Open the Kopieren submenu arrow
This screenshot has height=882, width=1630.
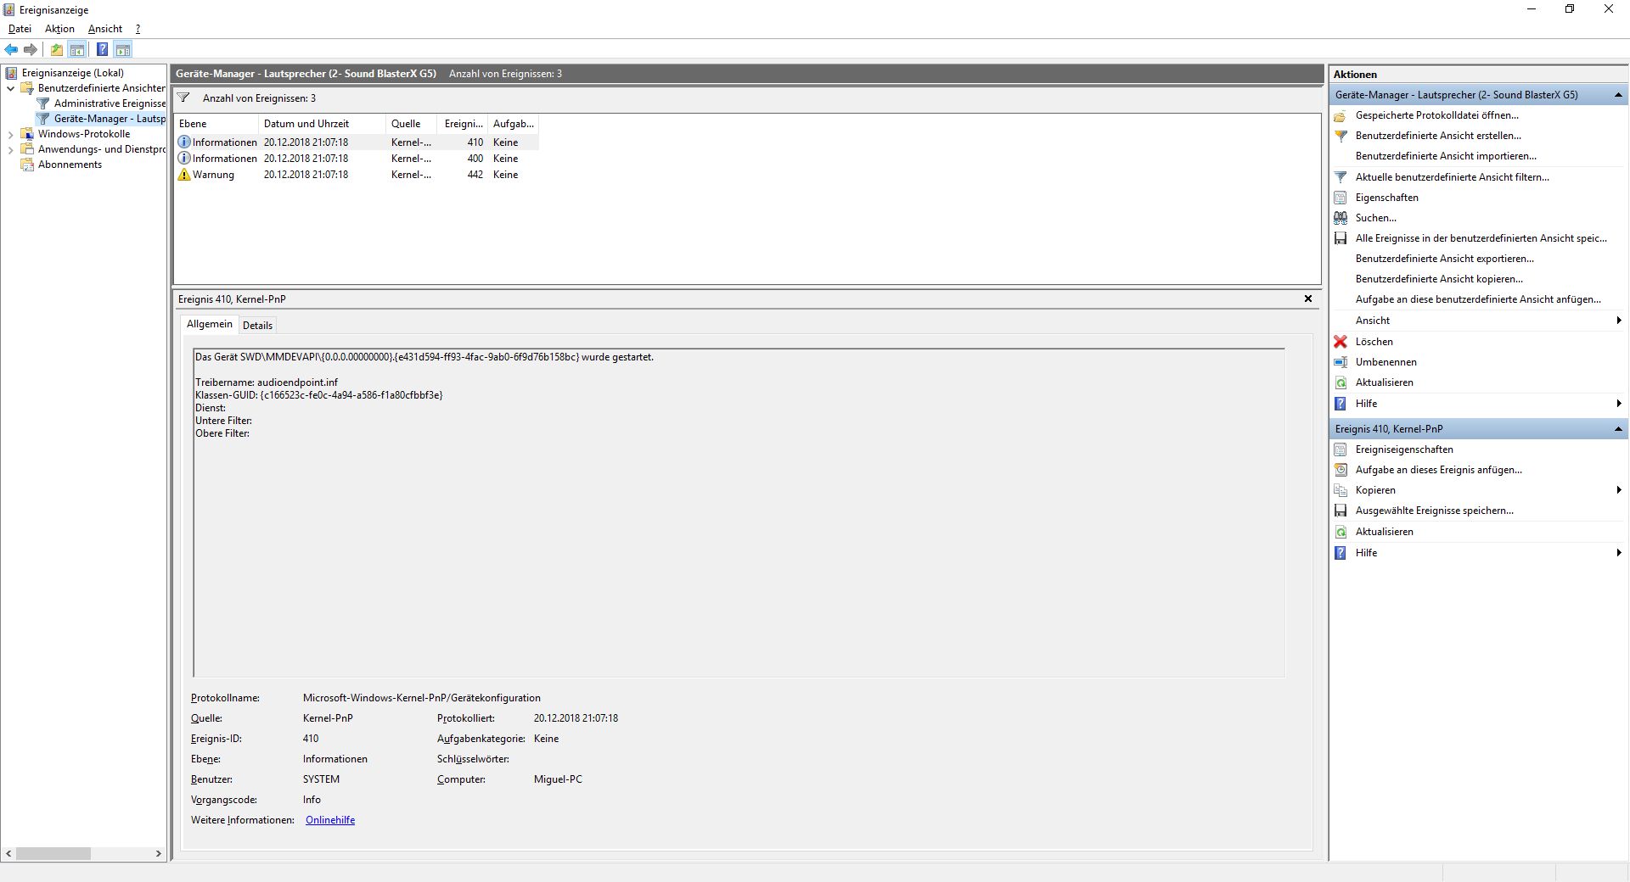pos(1619,490)
